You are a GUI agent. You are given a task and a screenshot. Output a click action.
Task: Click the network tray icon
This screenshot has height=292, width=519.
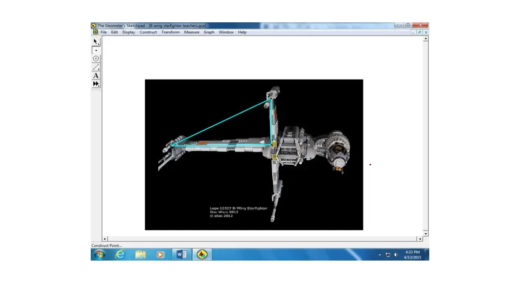coord(388,254)
